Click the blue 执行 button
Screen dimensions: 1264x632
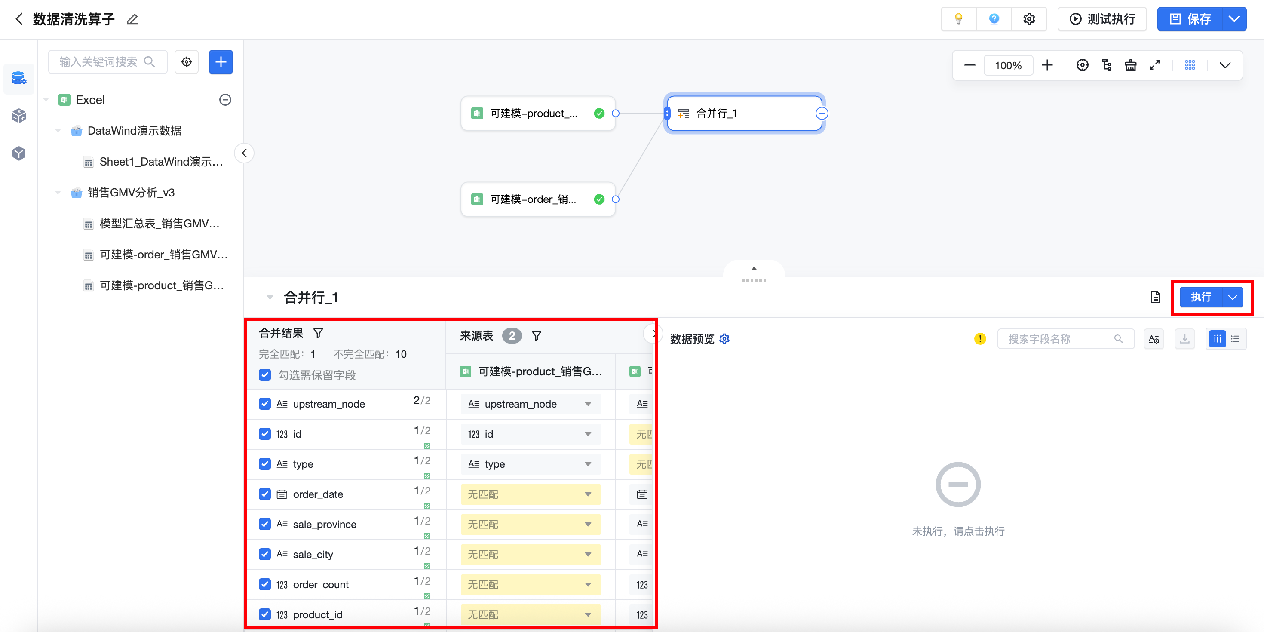[1200, 297]
